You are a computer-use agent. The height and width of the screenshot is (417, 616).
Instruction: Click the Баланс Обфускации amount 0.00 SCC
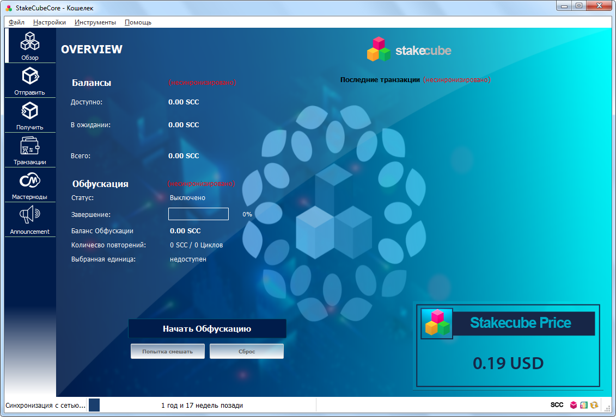[185, 231]
